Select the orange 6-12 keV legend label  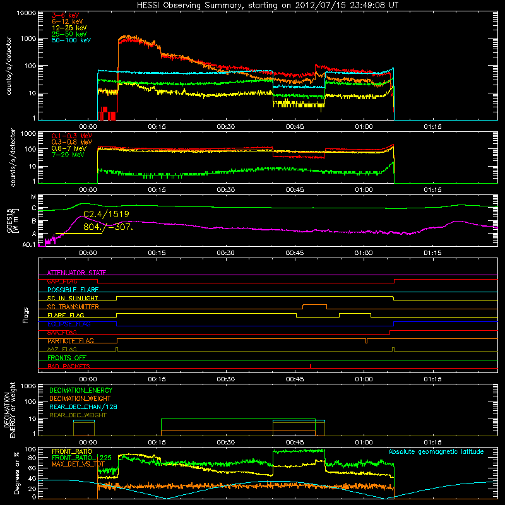pos(68,21)
